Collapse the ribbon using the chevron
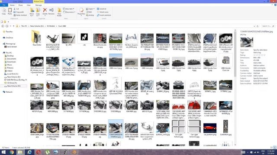This screenshot has width=277, height=155. tap(272, 5)
